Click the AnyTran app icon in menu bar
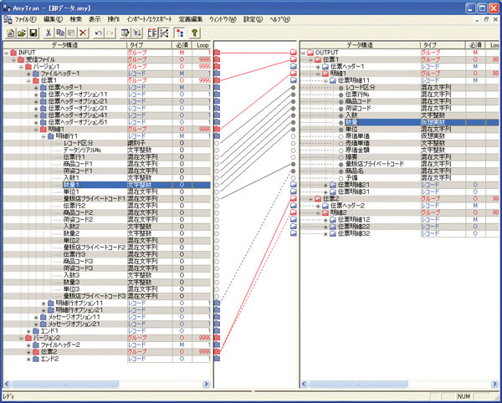Screen dimensions: 502x403 (x=8, y=19)
